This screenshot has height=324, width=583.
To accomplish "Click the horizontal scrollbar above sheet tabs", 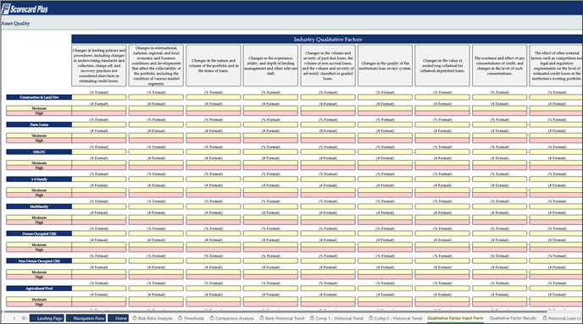I will tap(275, 311).
